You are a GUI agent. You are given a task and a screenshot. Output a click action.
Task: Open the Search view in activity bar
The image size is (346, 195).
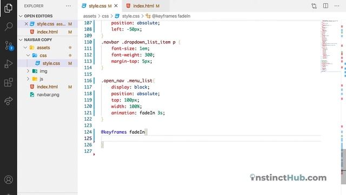pyautogui.click(x=9, y=27)
